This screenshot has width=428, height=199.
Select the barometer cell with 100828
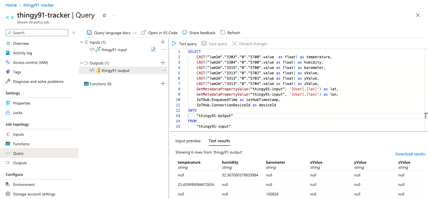pos(272,194)
